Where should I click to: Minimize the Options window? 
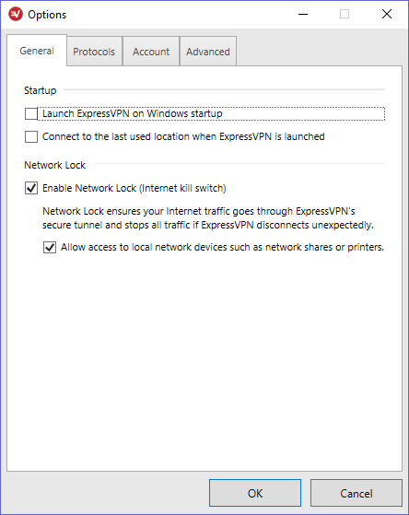(x=303, y=15)
